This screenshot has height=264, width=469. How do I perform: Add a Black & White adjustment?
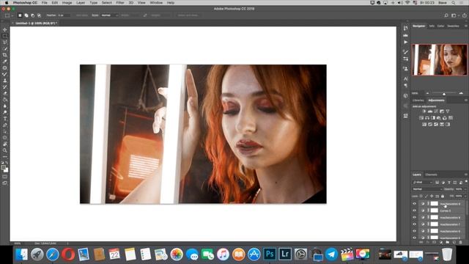click(x=433, y=118)
